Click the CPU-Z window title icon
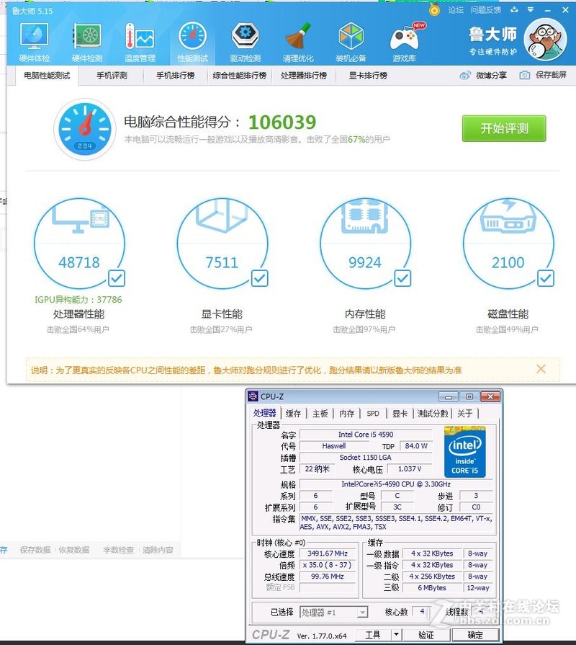 [253, 396]
